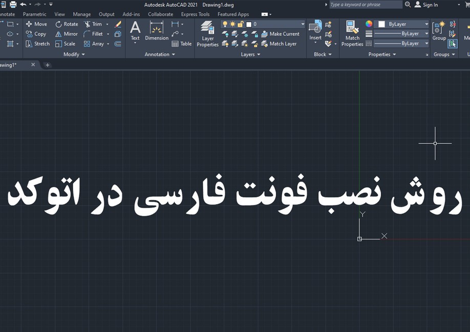Select the Array tool
This screenshot has width=470, height=332.
click(x=94, y=43)
